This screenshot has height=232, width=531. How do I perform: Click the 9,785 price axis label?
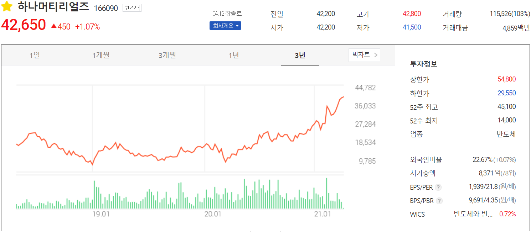[x=367, y=161]
